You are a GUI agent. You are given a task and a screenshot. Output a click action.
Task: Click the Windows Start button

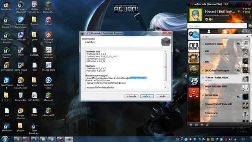coord(5,139)
